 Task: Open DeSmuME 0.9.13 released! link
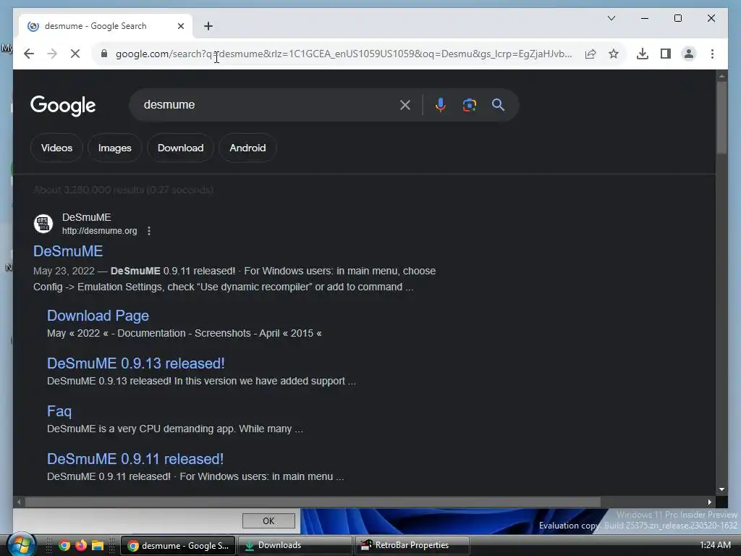(135, 363)
